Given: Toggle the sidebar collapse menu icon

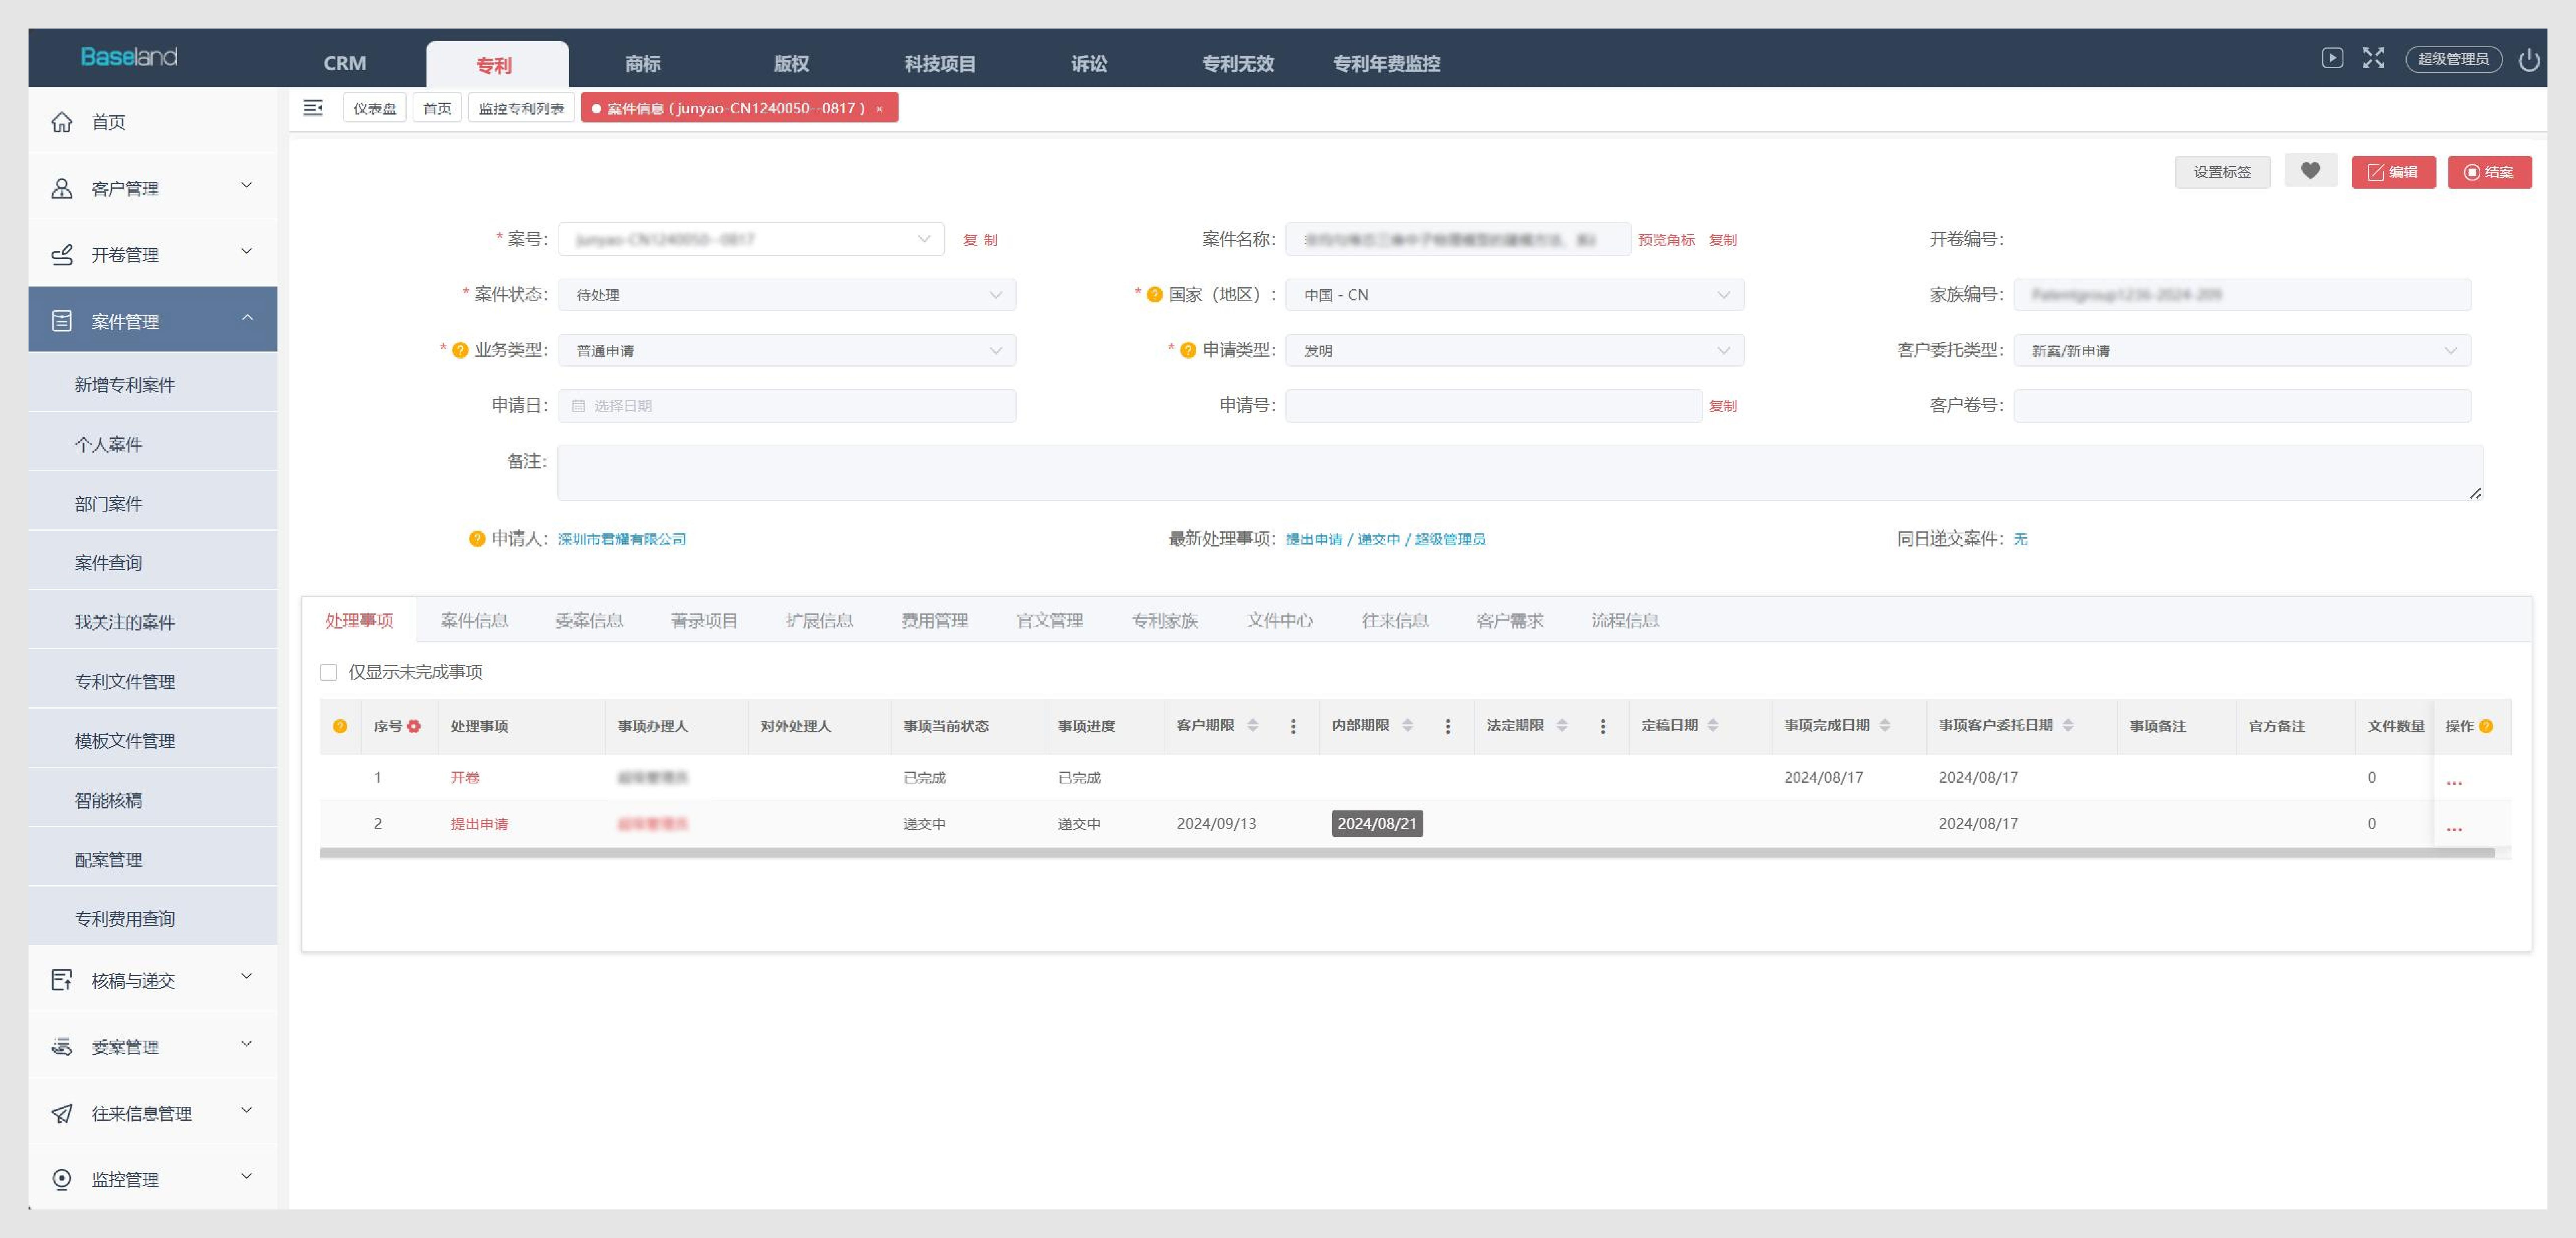Looking at the screenshot, I should click(313, 108).
